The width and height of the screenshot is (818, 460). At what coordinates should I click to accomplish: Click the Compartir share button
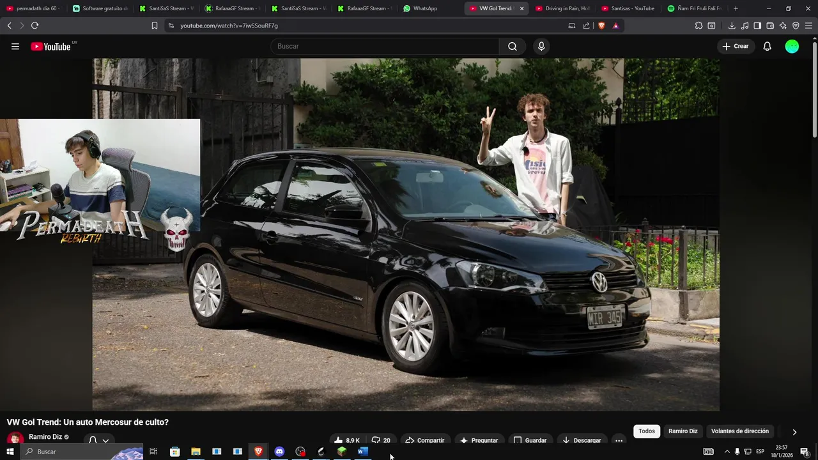click(424, 440)
